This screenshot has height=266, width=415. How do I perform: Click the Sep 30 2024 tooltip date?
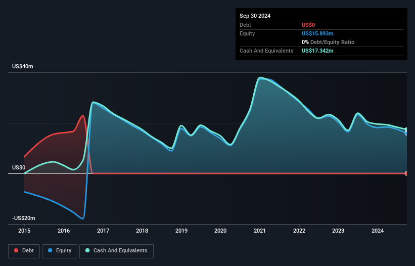pyautogui.click(x=255, y=16)
